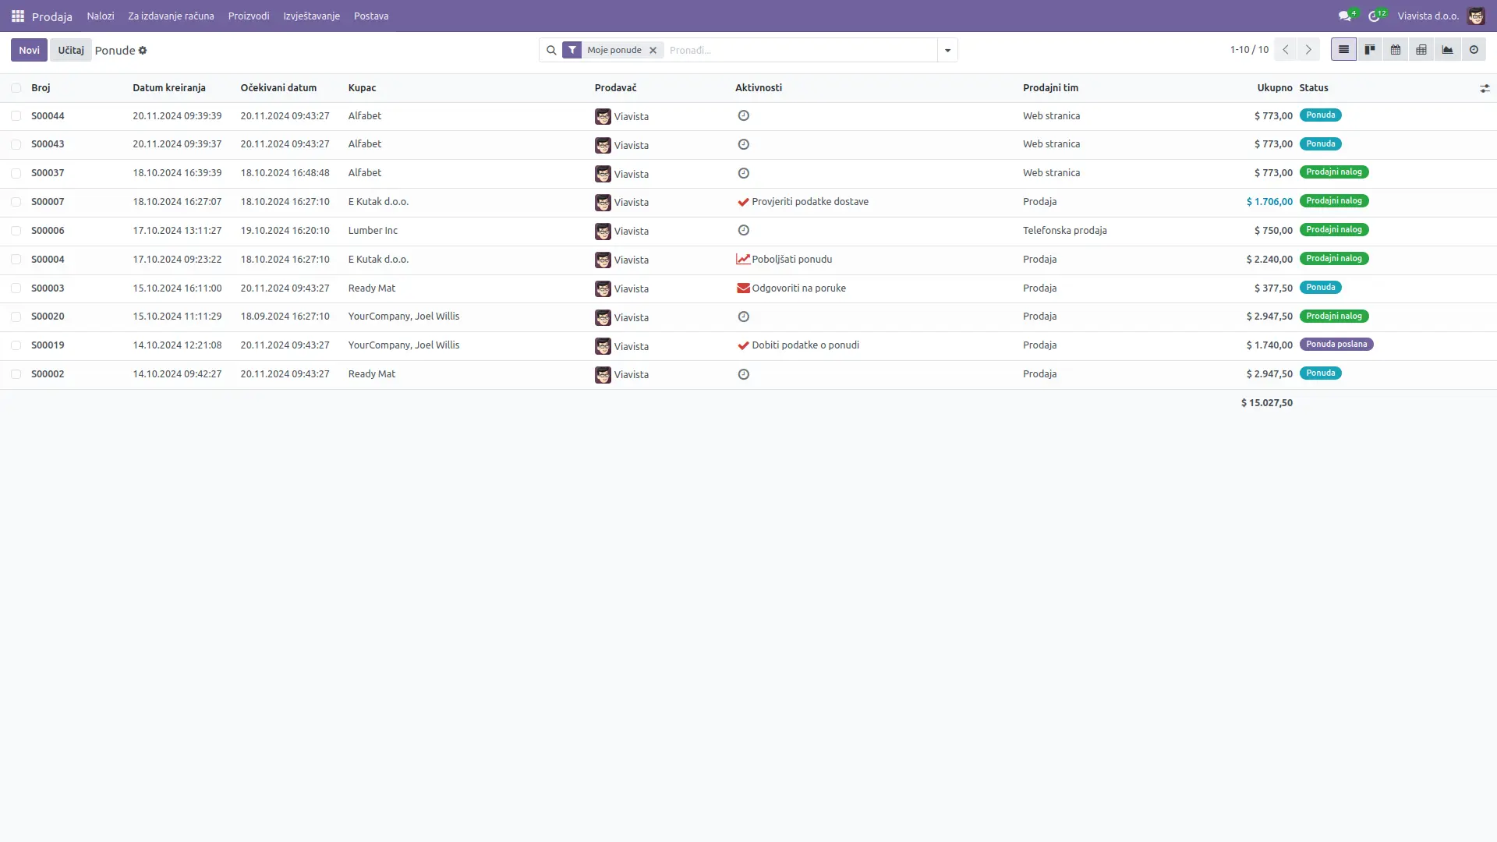Open optional columns settings at table header
The height and width of the screenshot is (842, 1497).
coord(1485,88)
